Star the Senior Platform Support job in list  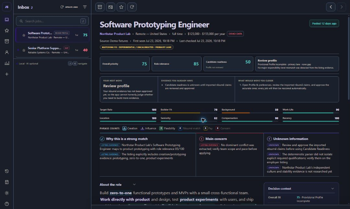click(24, 50)
